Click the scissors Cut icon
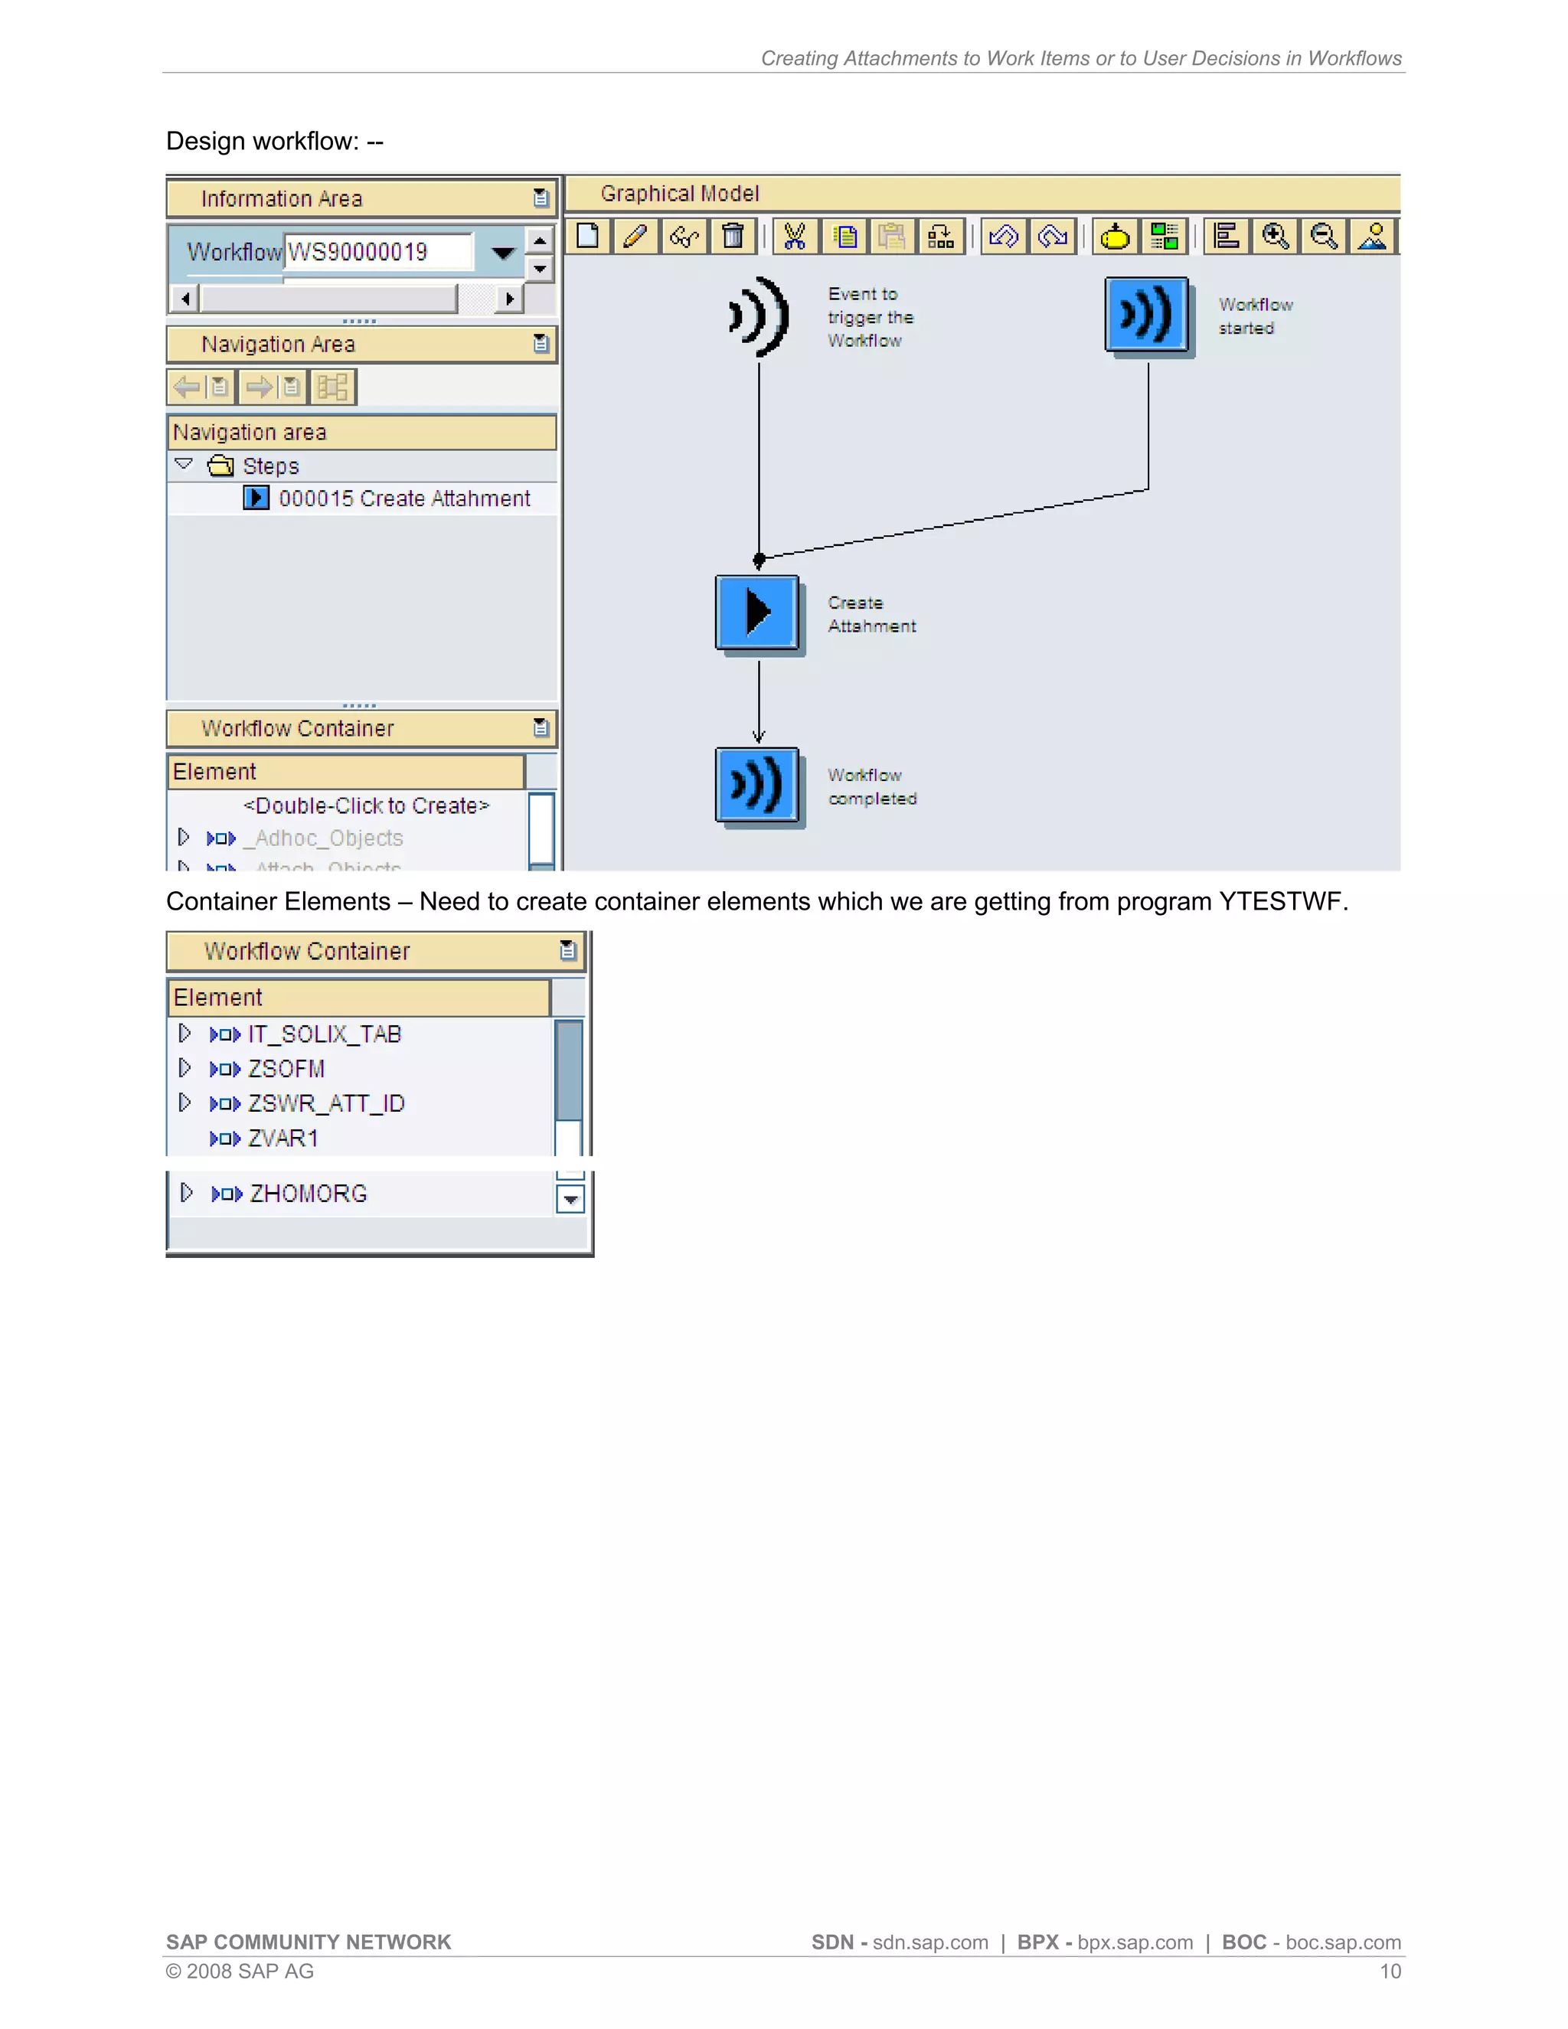This screenshot has width=1568, height=2029. coord(794,237)
